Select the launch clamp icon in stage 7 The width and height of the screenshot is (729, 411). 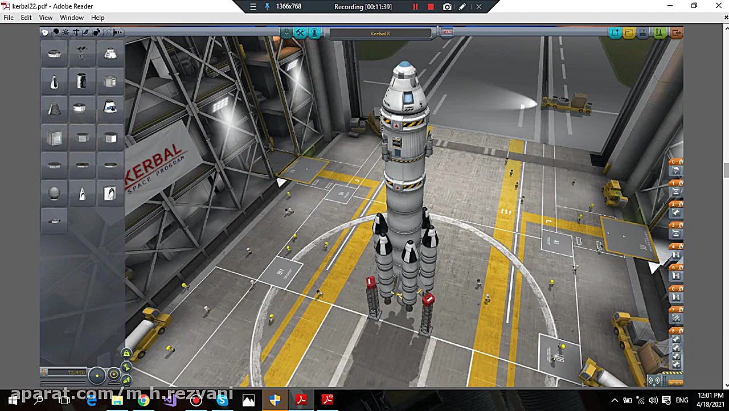click(676, 318)
